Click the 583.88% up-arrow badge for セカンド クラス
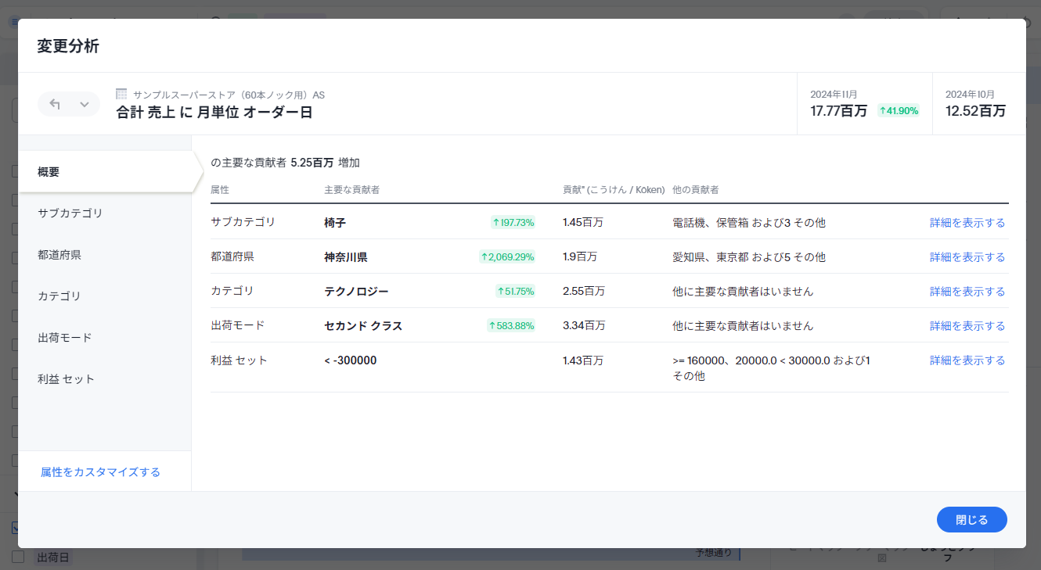The height and width of the screenshot is (570, 1041). coord(511,326)
